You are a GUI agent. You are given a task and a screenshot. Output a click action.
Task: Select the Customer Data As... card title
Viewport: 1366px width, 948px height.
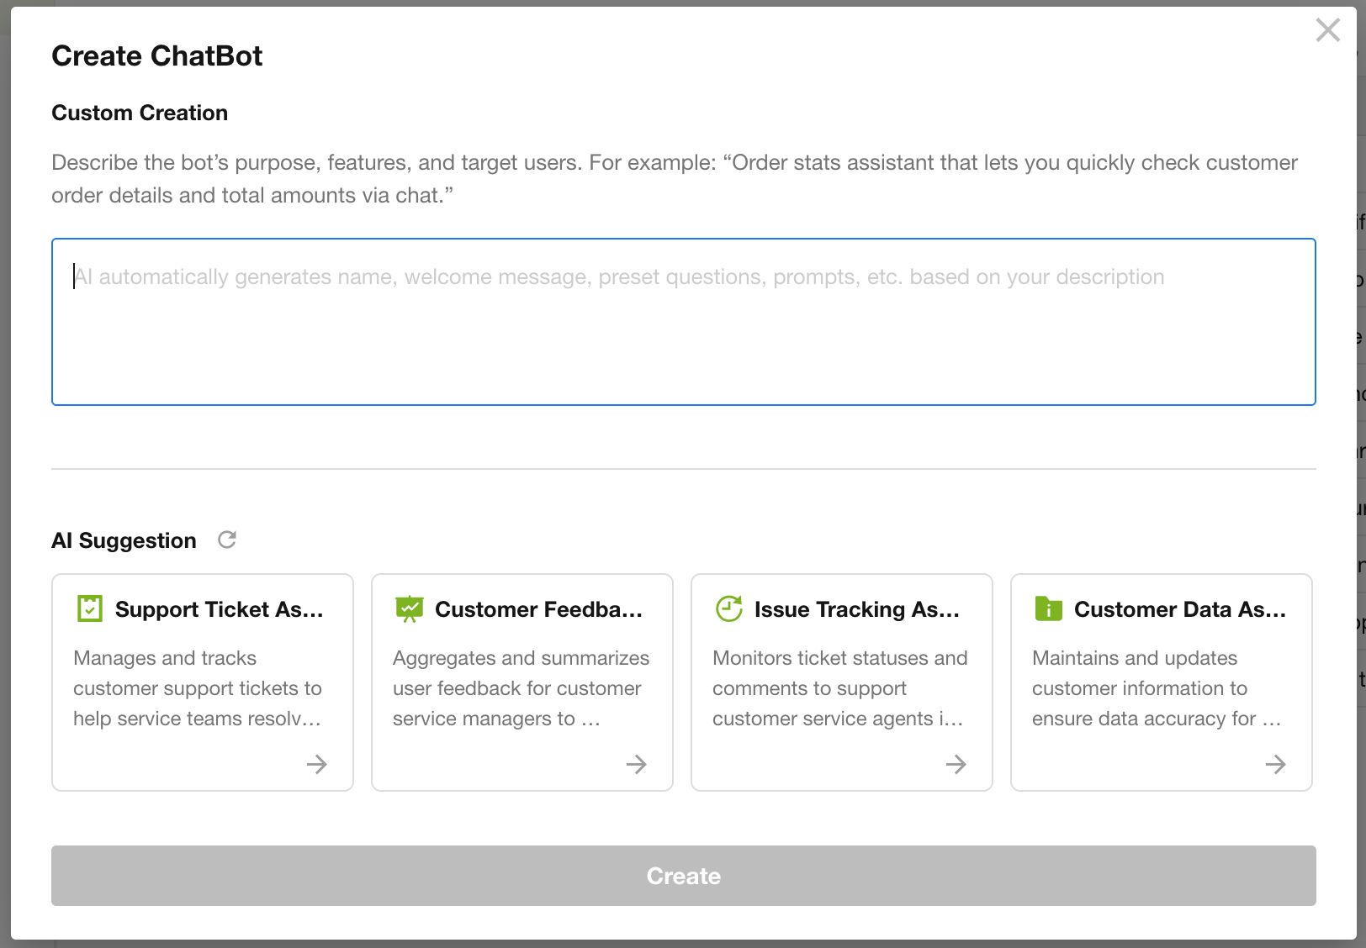1179,609
